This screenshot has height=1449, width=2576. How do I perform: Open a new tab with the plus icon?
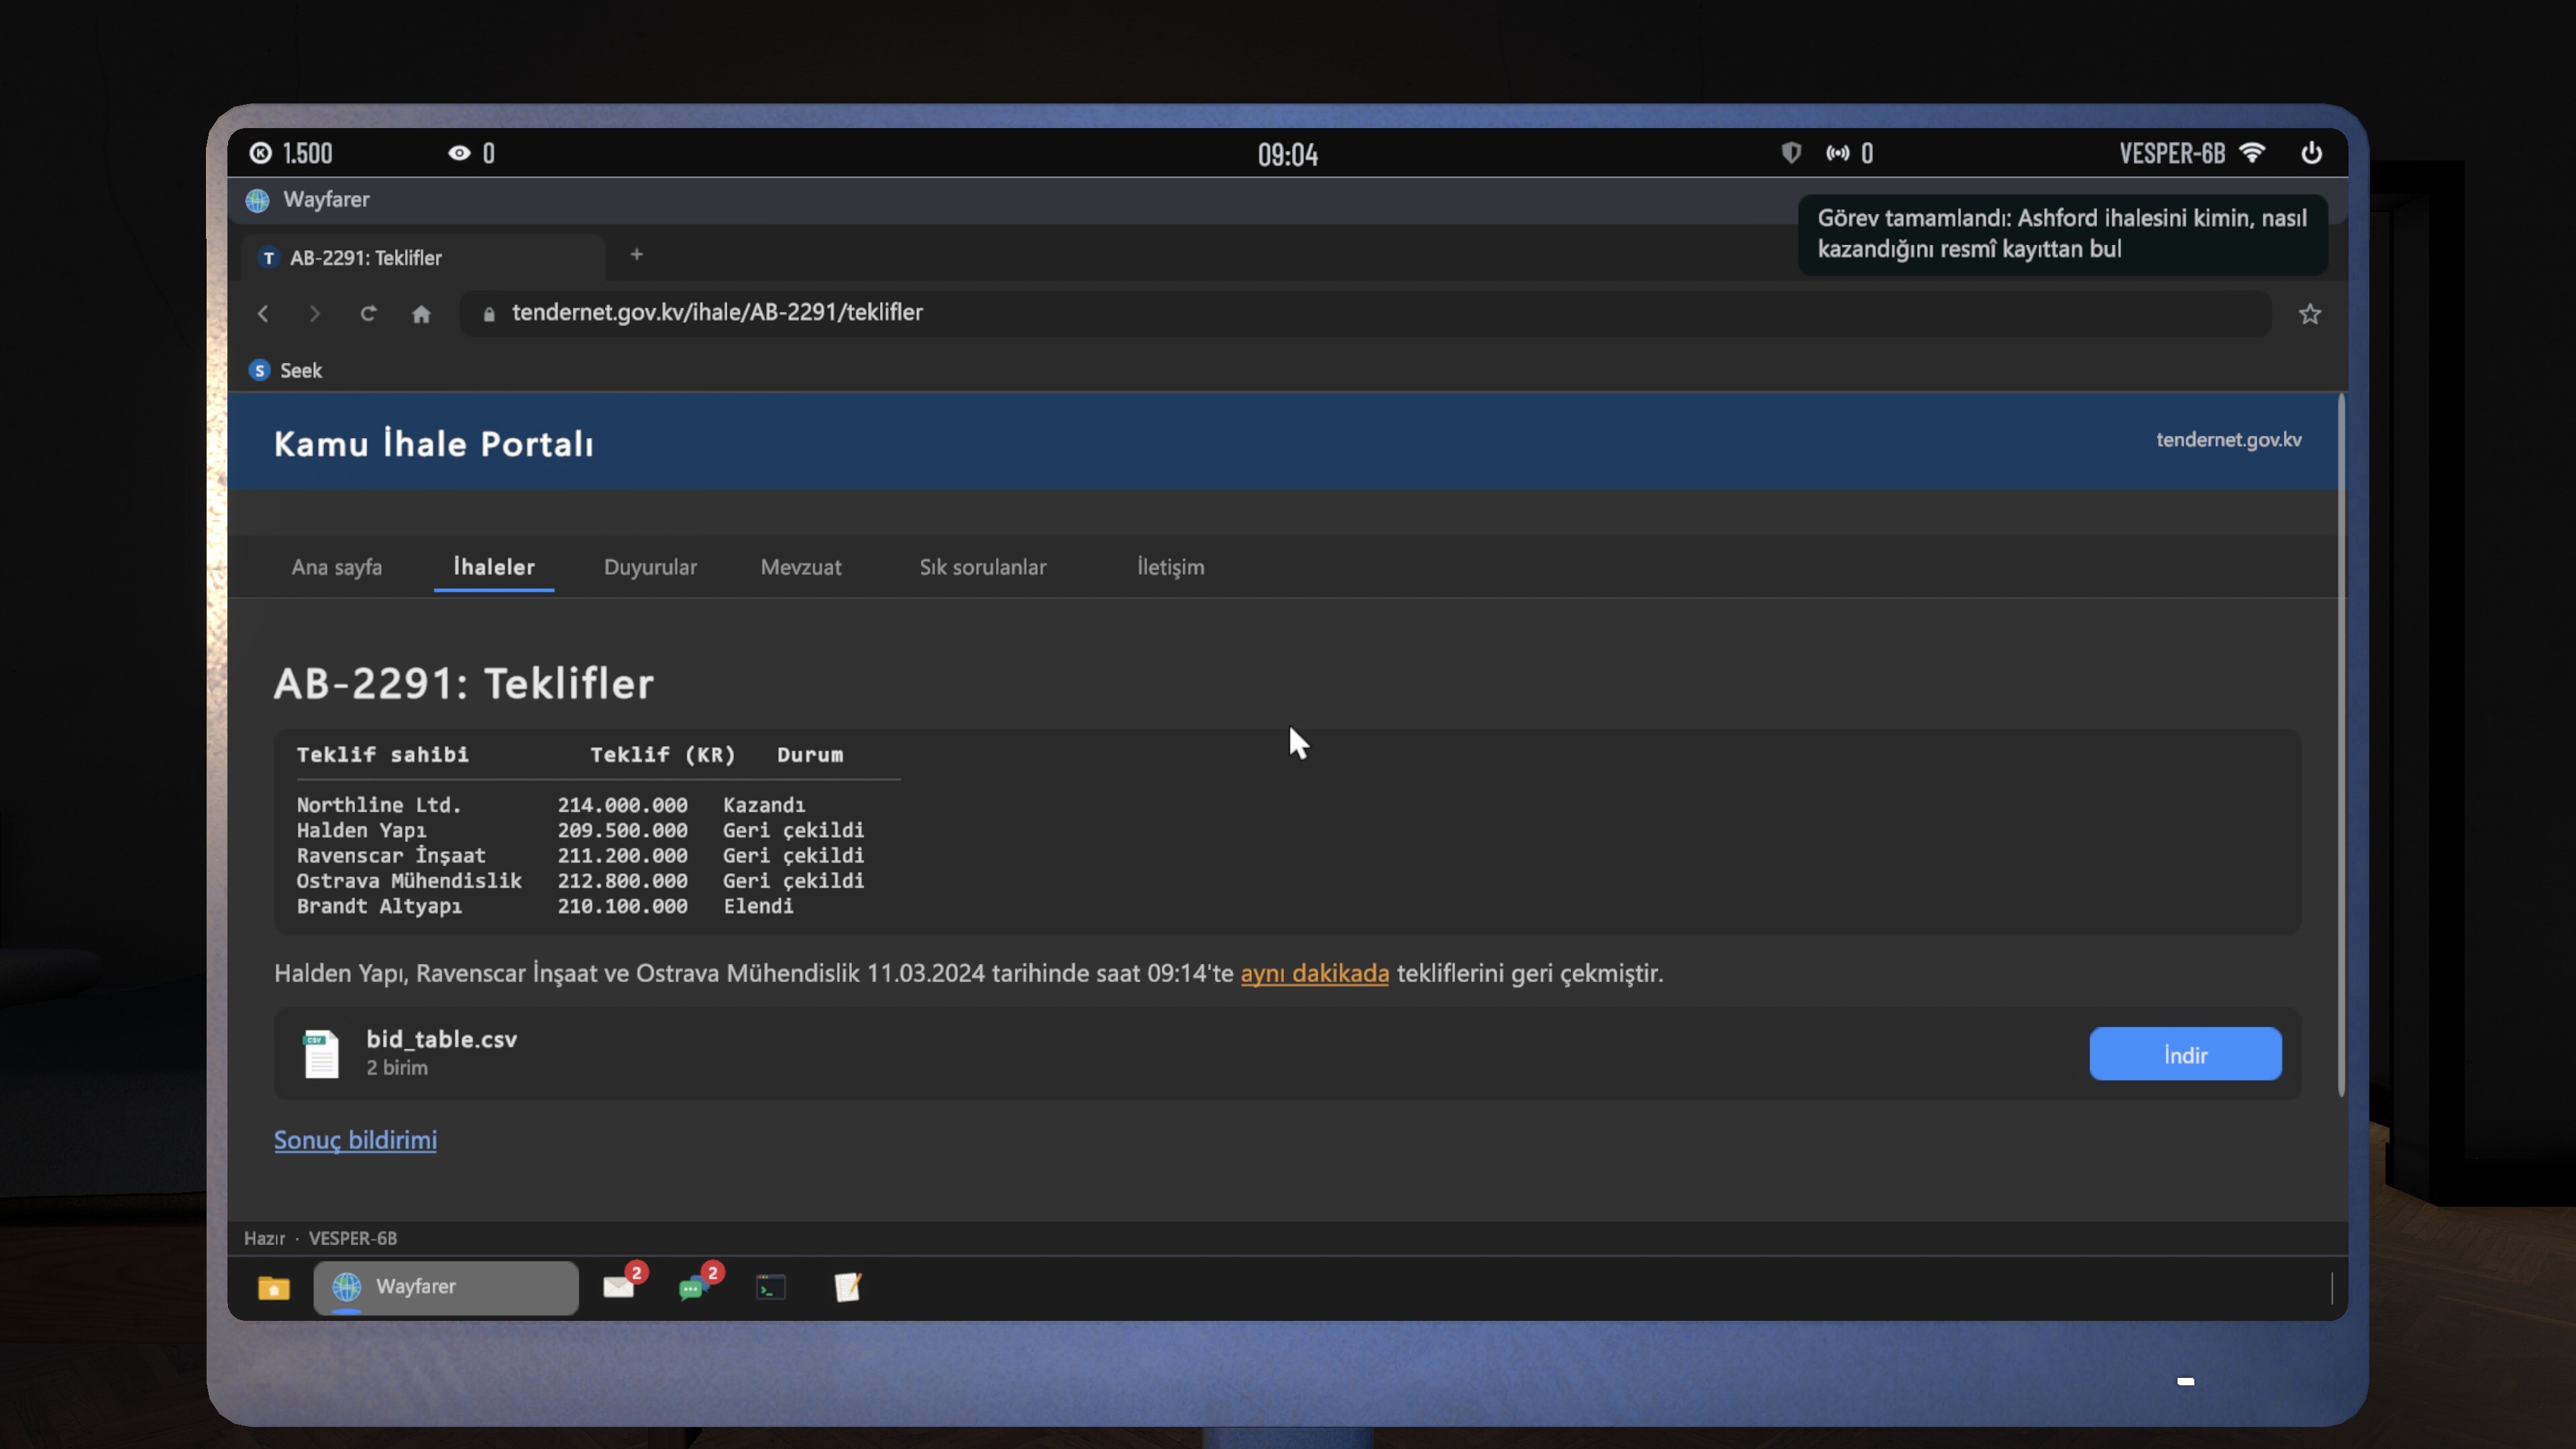(x=636, y=255)
